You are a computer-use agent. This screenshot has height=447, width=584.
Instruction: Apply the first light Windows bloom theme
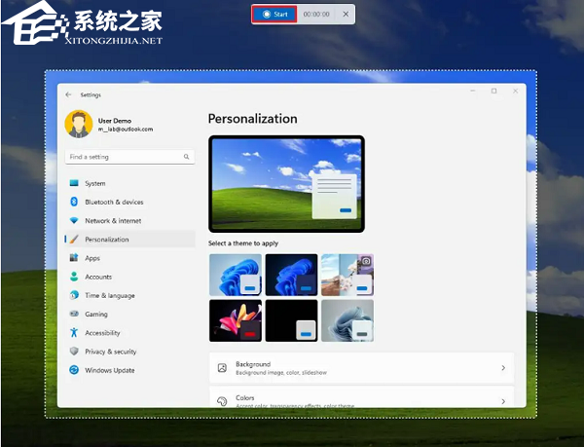(x=235, y=275)
